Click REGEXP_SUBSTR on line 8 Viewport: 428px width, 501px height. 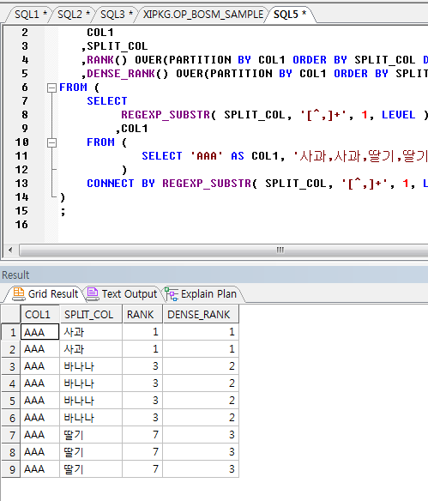[166, 115]
